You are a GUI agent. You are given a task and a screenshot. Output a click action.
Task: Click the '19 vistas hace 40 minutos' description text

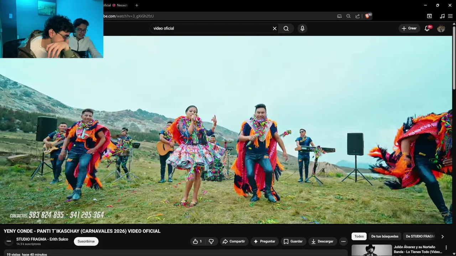27,254
